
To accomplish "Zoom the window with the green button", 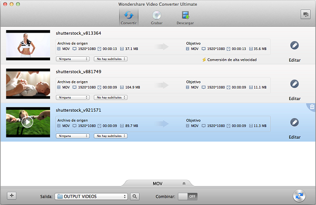I will click(18, 4).
